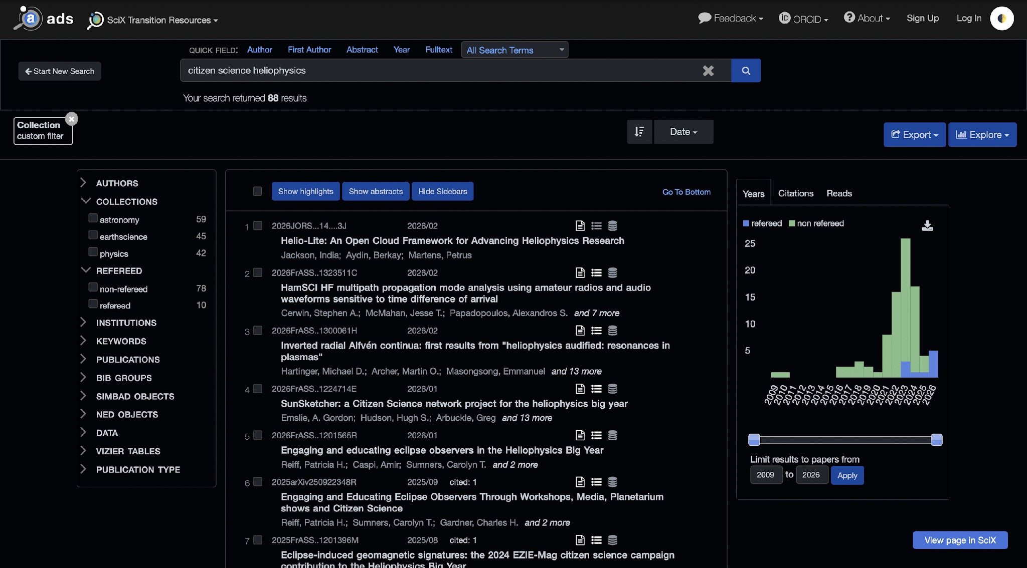Toggle the dark mode theme icon

1001,19
